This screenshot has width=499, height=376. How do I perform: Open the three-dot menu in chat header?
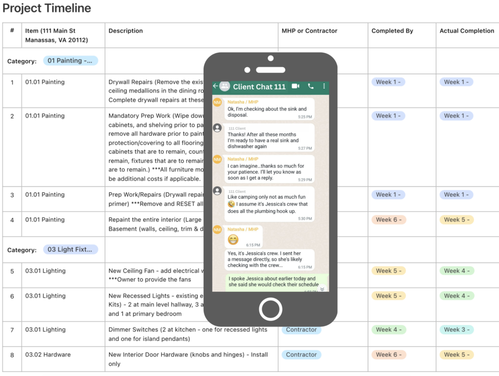pyautogui.click(x=324, y=86)
